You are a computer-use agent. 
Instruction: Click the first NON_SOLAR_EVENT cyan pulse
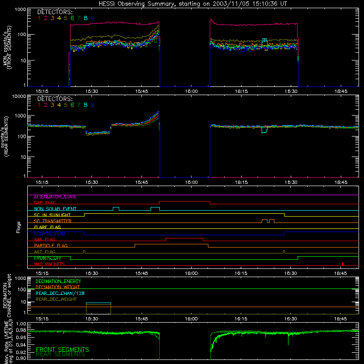click(116, 209)
